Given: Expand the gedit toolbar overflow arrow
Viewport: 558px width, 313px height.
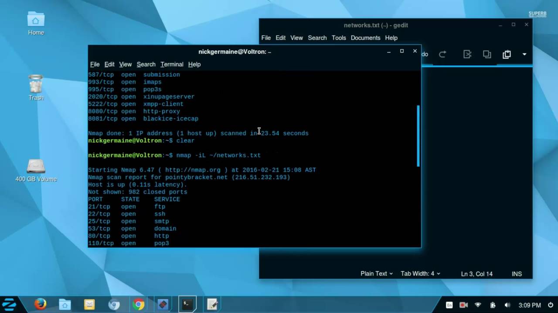Looking at the screenshot, I should tap(524, 54).
